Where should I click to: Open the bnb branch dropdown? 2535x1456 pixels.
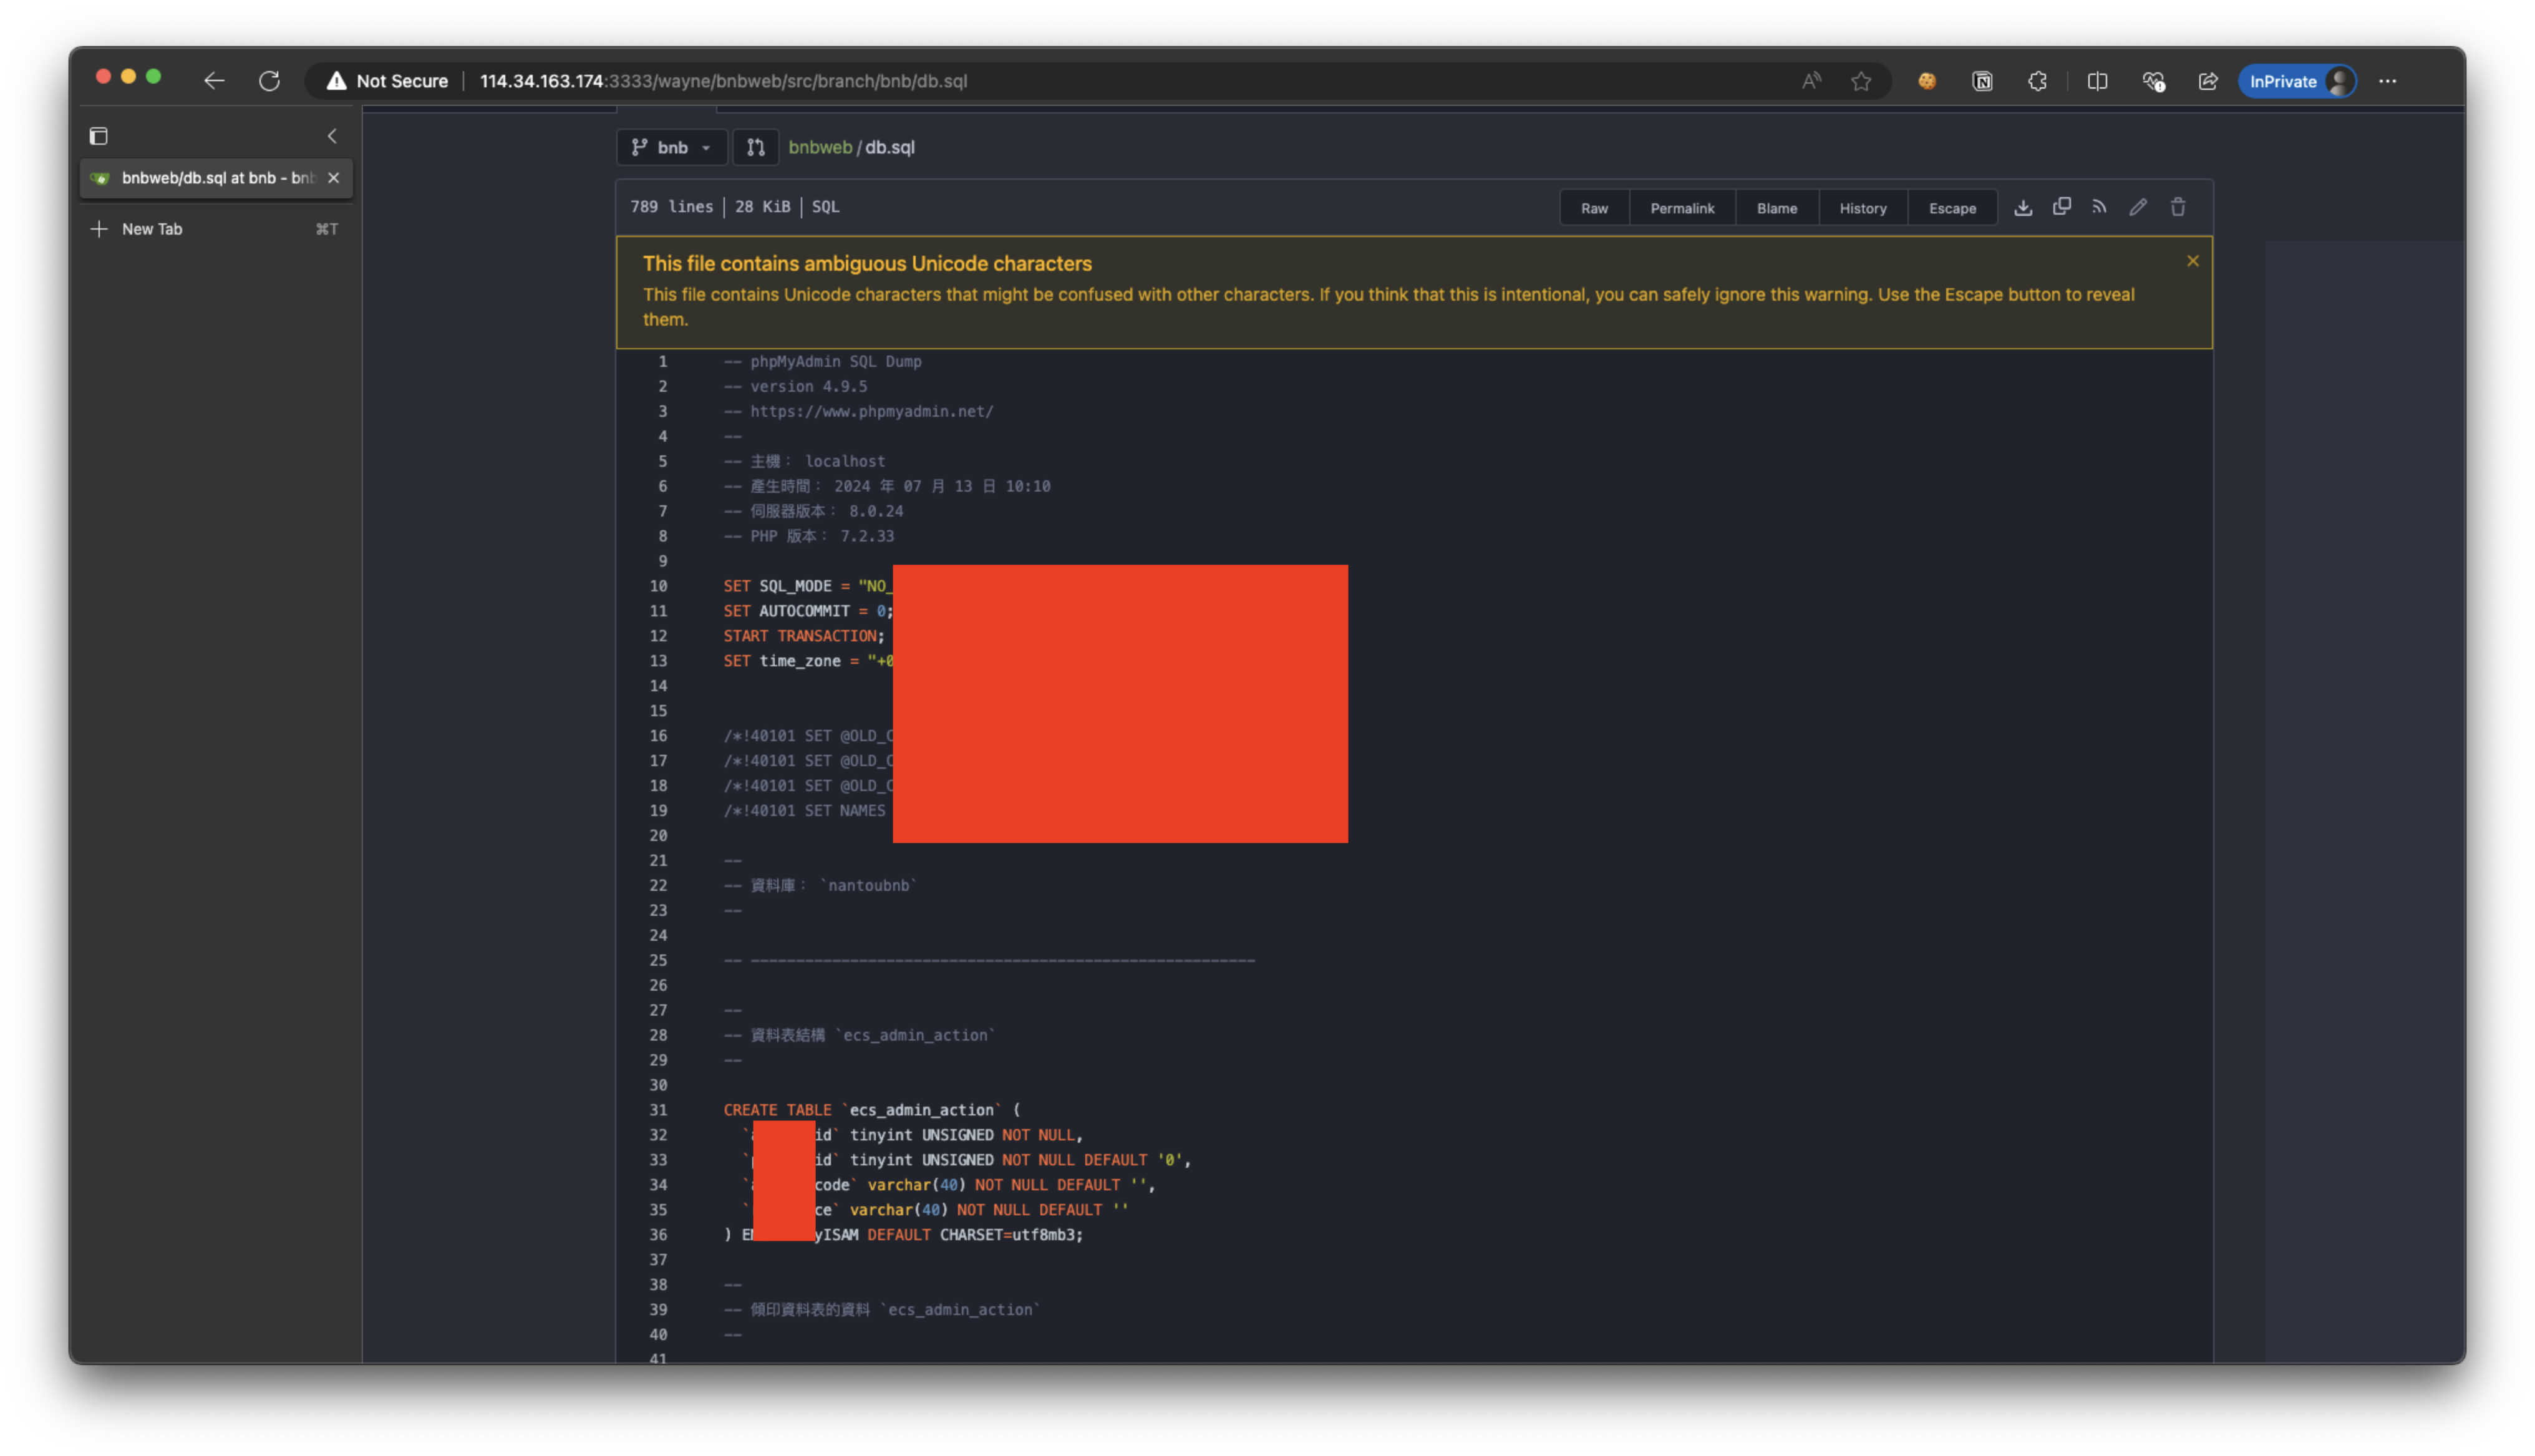pyautogui.click(x=671, y=147)
